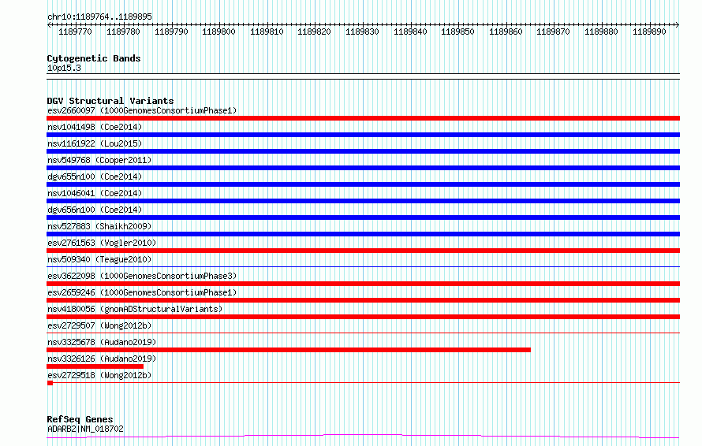Click the red bar below esv2659246
This screenshot has width=702, height=446.
[363, 300]
